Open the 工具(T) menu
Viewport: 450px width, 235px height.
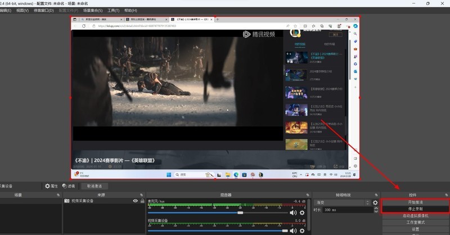(113, 10)
